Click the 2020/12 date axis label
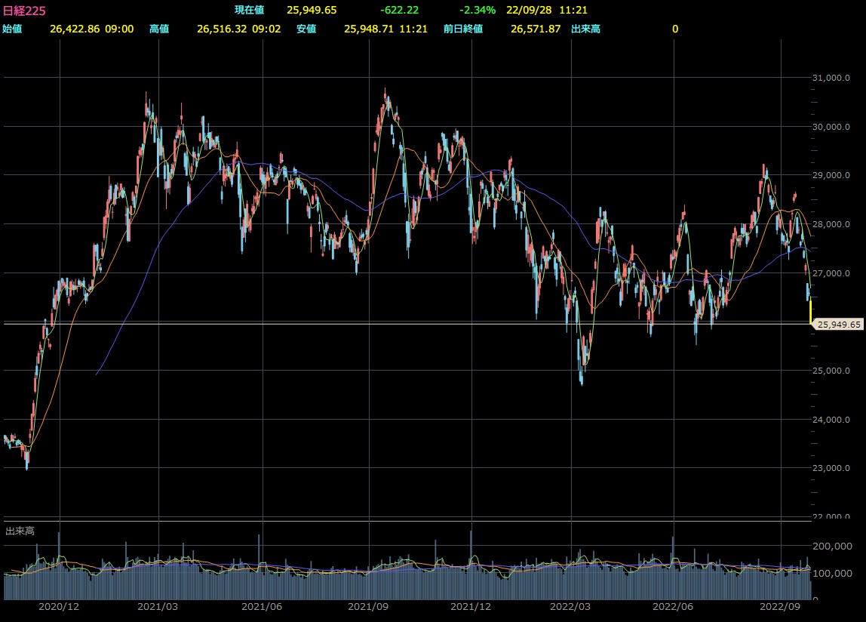 (x=59, y=606)
